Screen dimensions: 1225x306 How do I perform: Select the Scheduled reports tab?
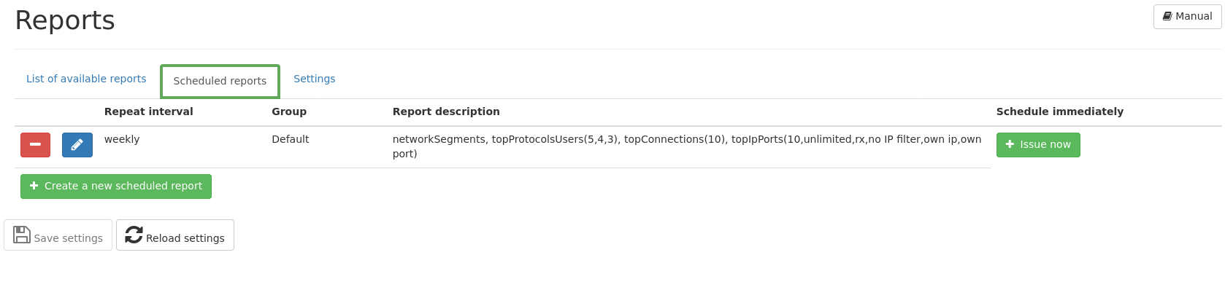(x=220, y=81)
